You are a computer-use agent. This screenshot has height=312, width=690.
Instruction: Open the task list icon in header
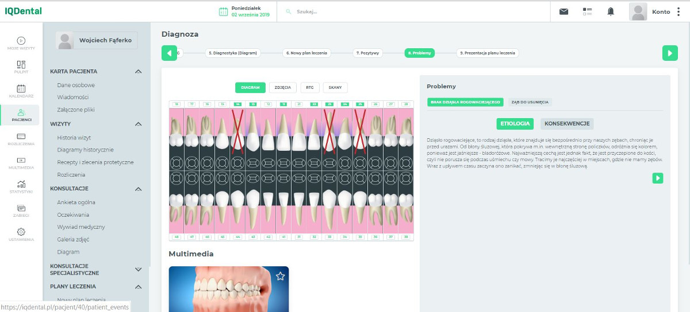pos(587,11)
